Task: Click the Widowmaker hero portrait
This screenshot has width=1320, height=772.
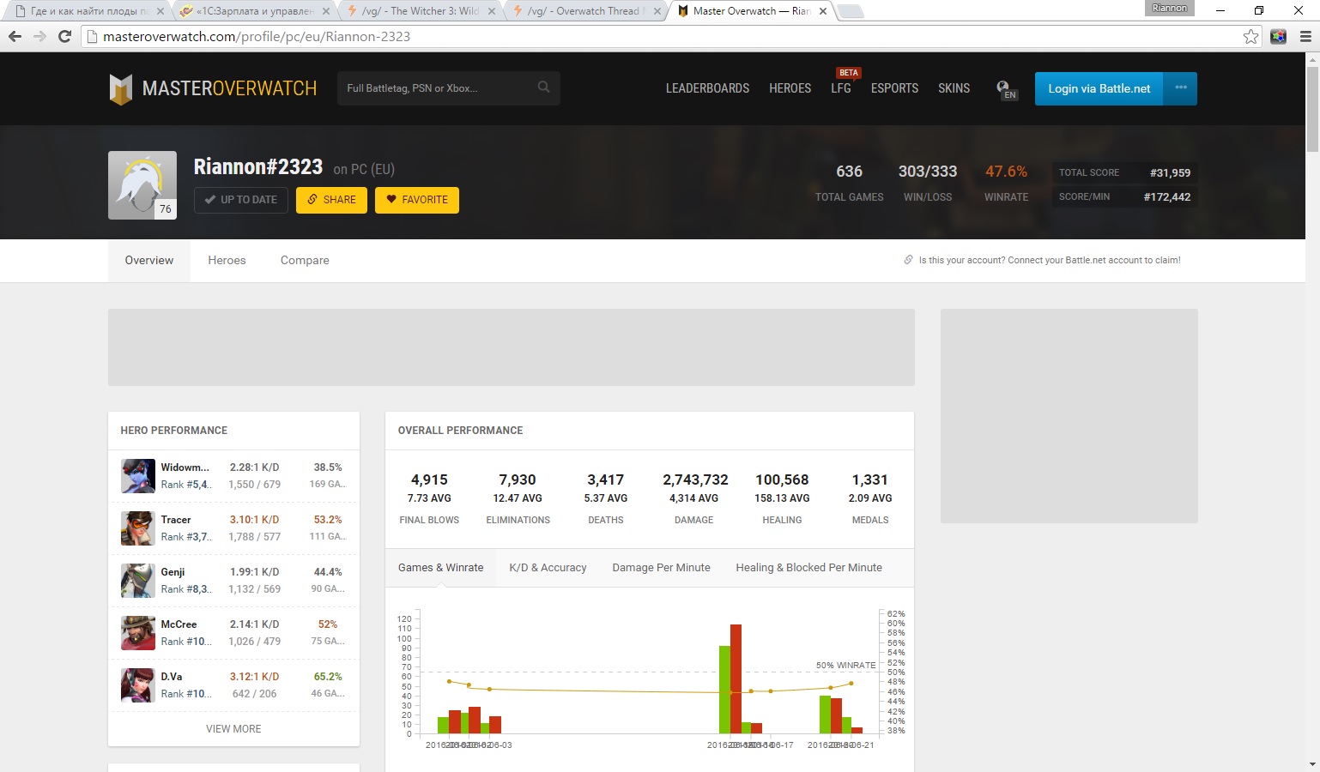Action: point(138,476)
